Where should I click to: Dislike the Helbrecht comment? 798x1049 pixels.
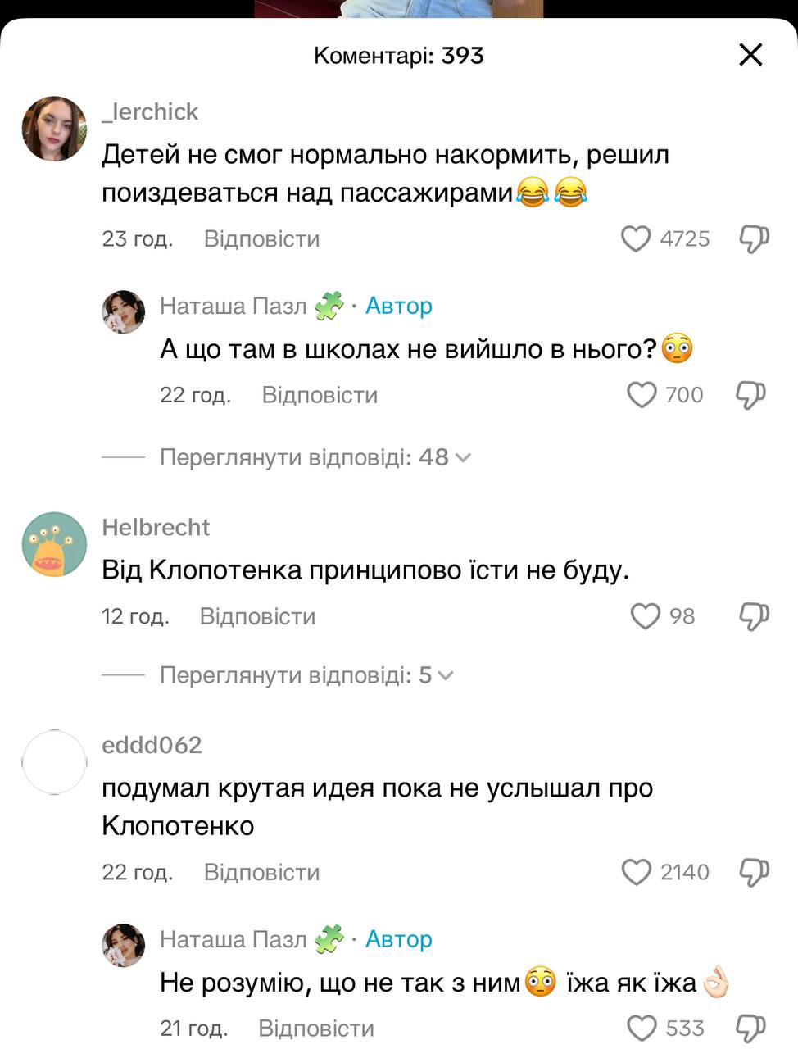pyautogui.click(x=754, y=616)
